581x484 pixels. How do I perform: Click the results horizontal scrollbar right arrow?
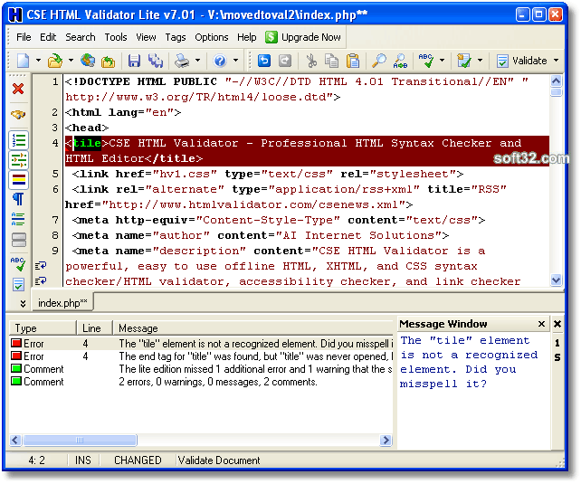[386, 440]
